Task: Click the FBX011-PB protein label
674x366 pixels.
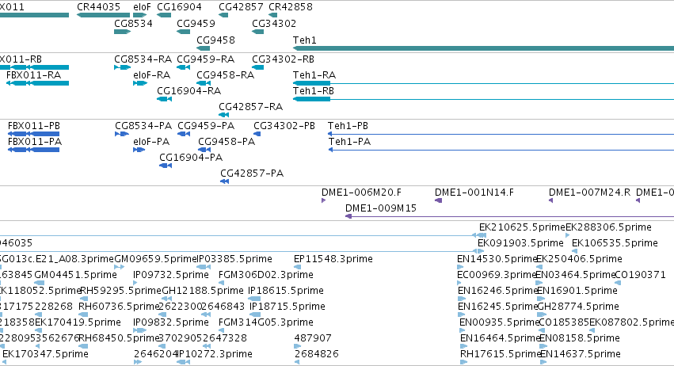Action: 34,126
